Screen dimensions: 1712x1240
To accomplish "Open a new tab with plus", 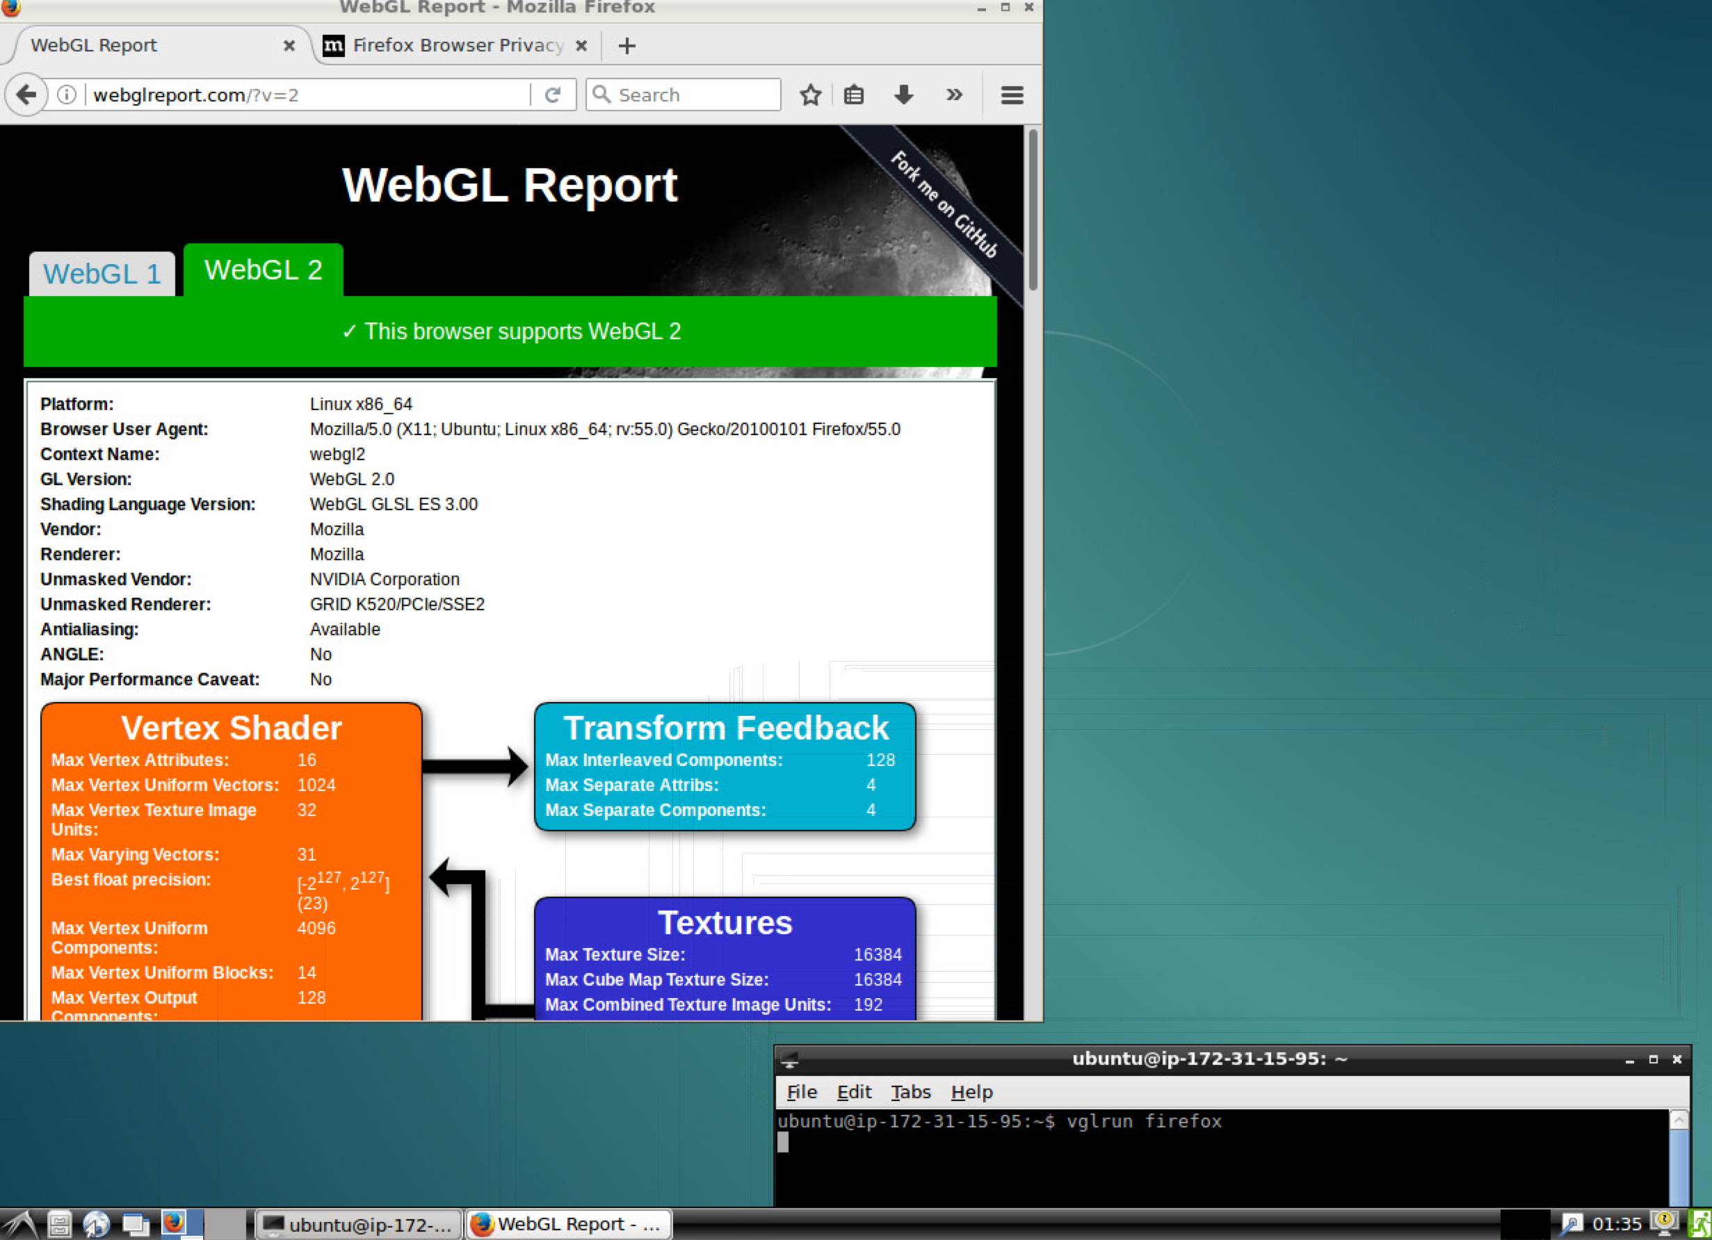I will click(627, 46).
